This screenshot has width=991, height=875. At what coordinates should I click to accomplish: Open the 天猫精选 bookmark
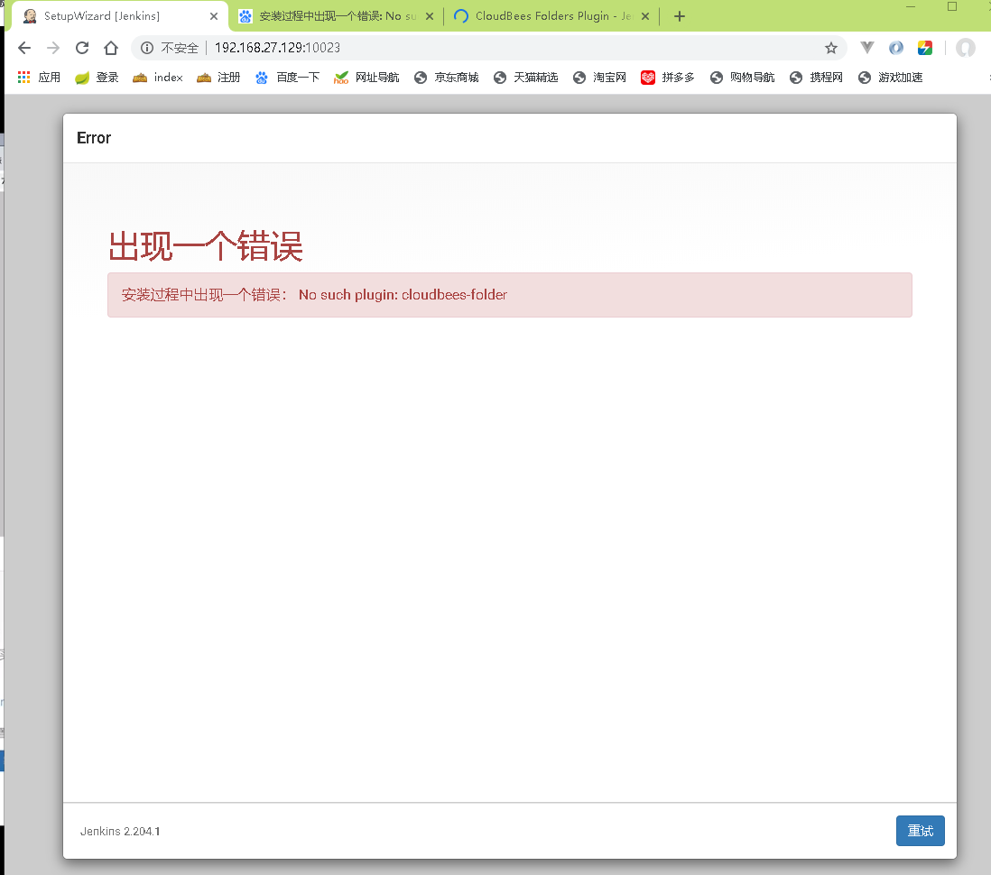(526, 77)
